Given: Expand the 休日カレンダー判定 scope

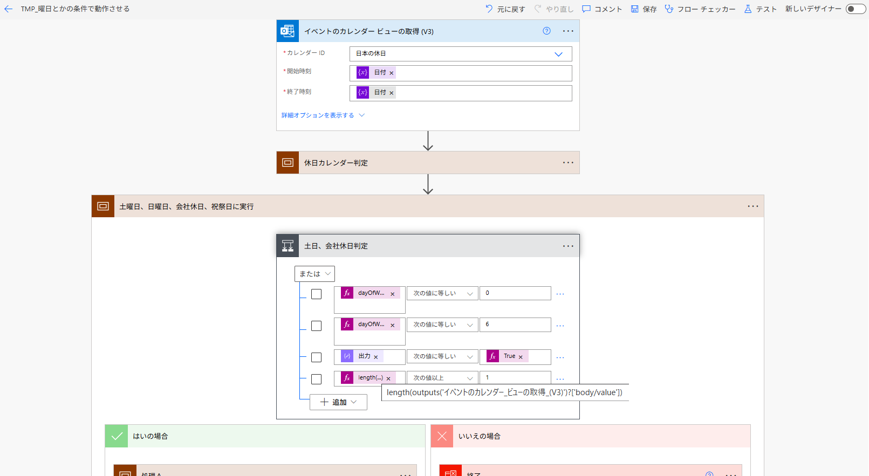Looking at the screenshot, I should point(428,163).
